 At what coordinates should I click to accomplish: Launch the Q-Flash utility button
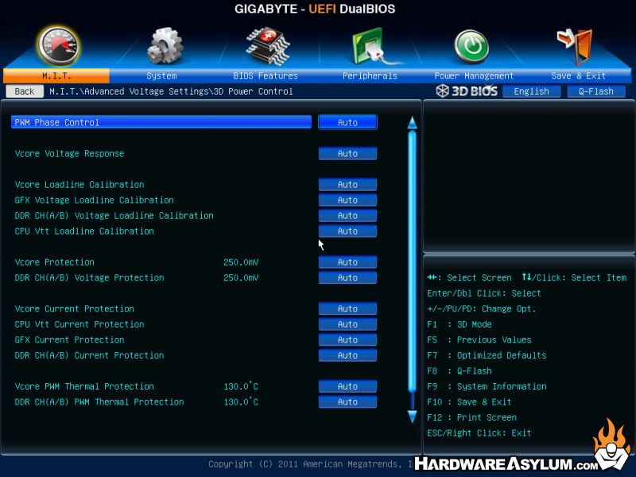(595, 91)
